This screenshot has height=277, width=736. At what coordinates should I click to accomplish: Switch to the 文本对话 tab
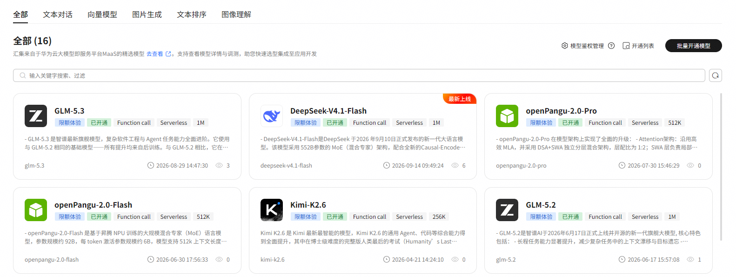(x=58, y=14)
